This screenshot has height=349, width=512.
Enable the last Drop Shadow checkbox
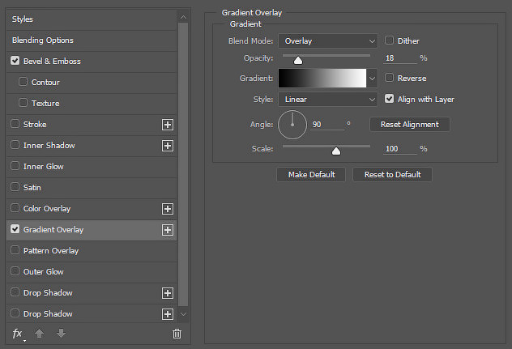[15, 313]
